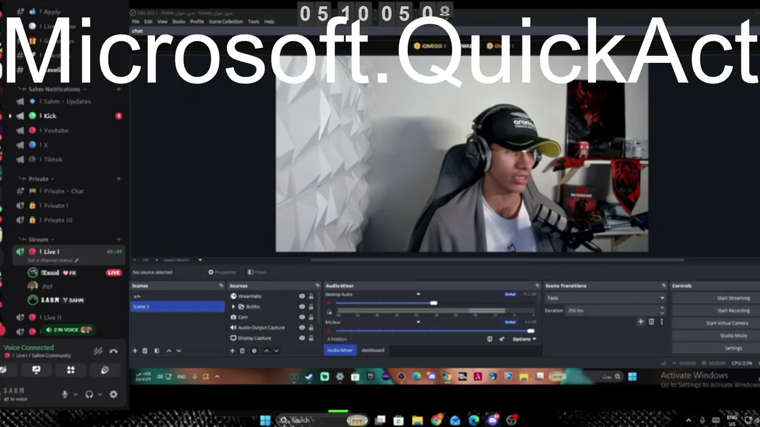The height and width of the screenshot is (427, 760).
Task: Move scene down in Scenes panel
Action: (179, 350)
